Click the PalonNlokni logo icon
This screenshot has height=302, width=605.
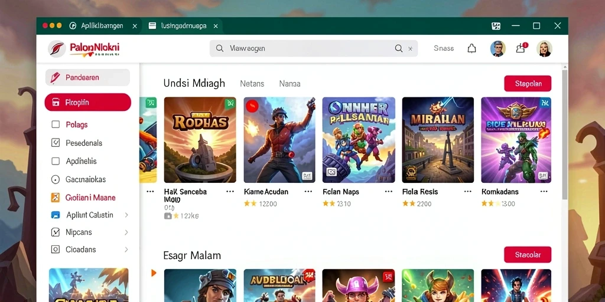(x=57, y=49)
